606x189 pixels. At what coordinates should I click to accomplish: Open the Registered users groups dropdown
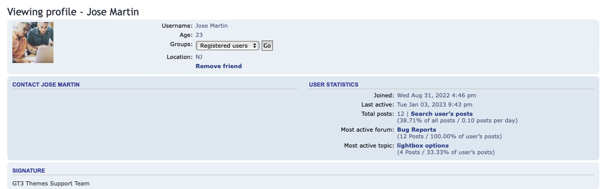click(x=228, y=46)
